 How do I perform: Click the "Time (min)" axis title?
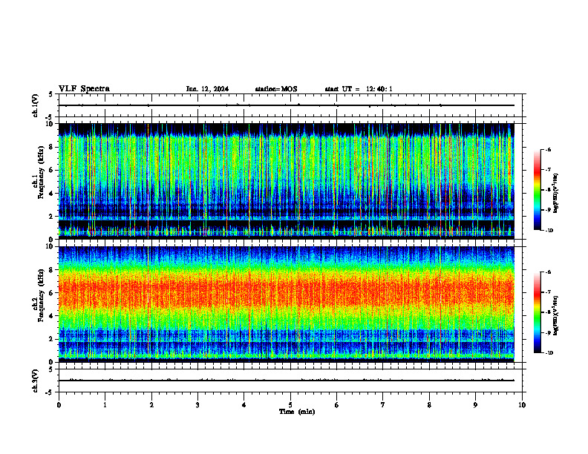[297, 412]
